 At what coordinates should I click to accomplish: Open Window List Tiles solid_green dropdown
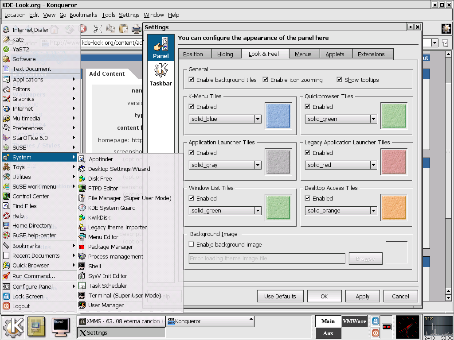(x=225, y=210)
